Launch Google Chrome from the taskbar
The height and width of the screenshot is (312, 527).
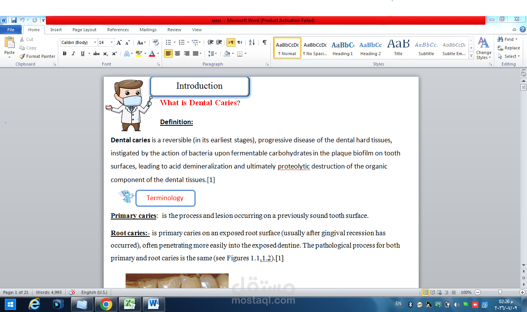106,304
